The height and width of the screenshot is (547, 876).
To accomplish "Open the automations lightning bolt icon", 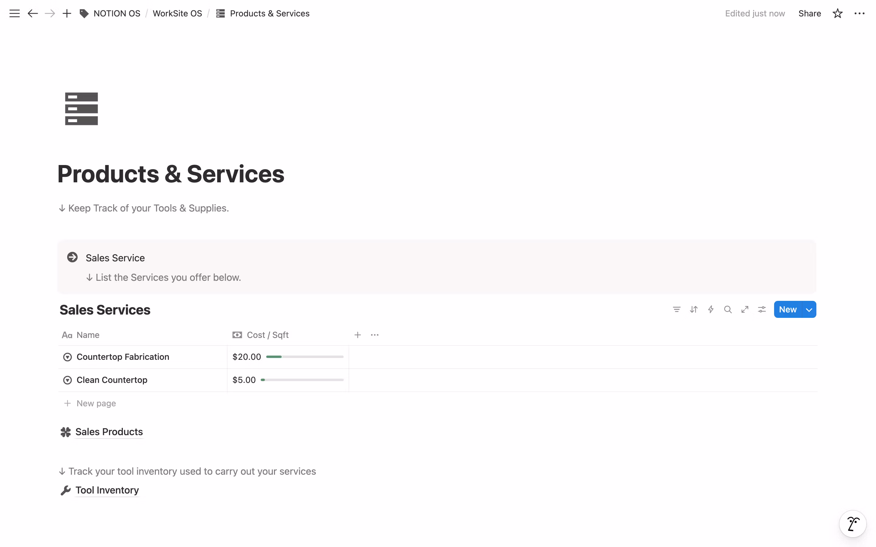I will click(711, 309).
